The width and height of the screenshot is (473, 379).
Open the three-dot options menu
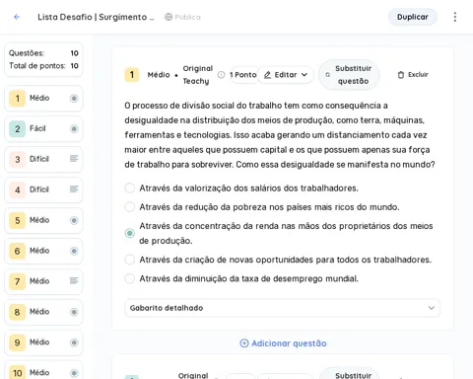point(455,17)
